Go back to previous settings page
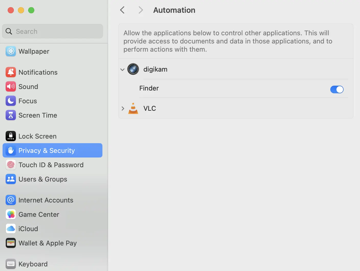 point(122,10)
